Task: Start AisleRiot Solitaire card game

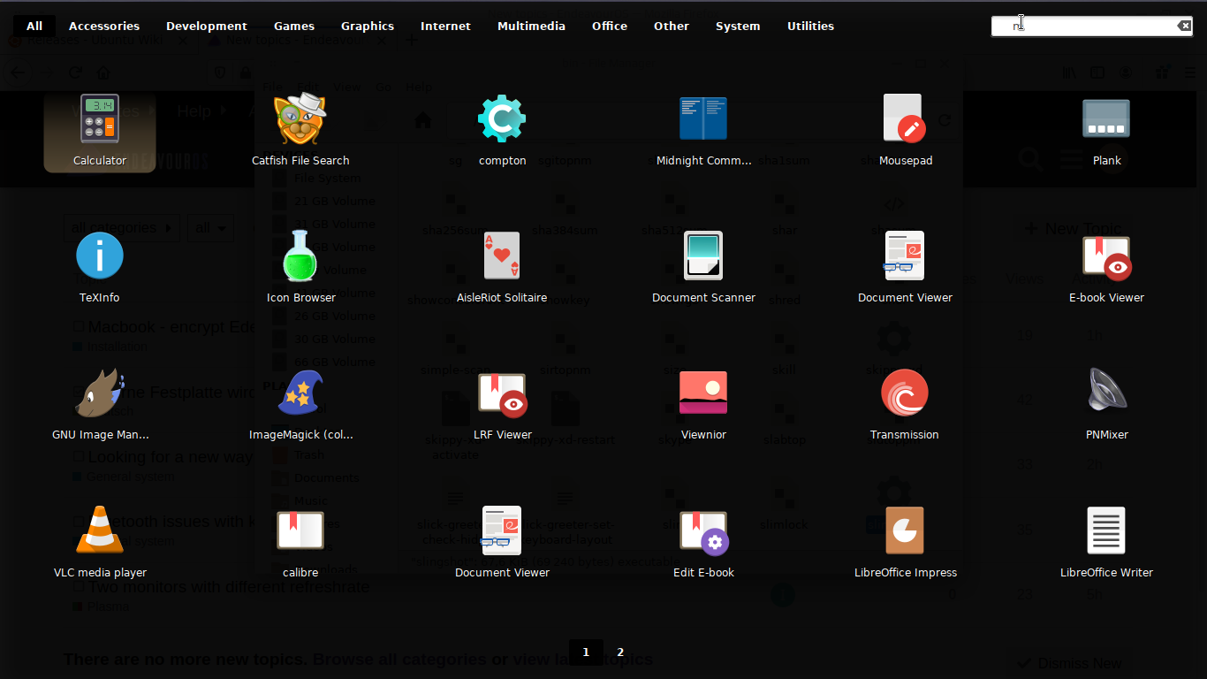Action: 502,268
